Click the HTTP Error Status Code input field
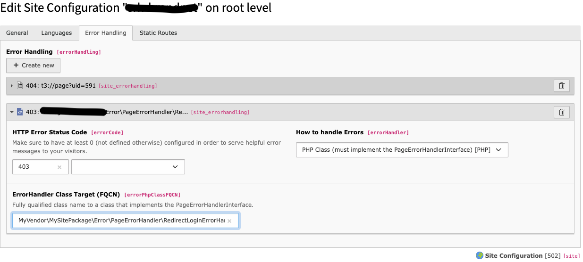 pos(35,167)
